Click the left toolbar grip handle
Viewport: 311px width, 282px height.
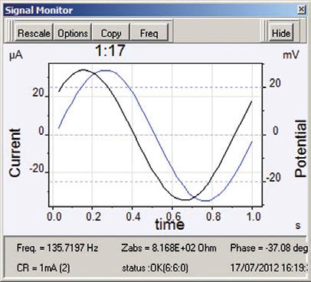10,31
